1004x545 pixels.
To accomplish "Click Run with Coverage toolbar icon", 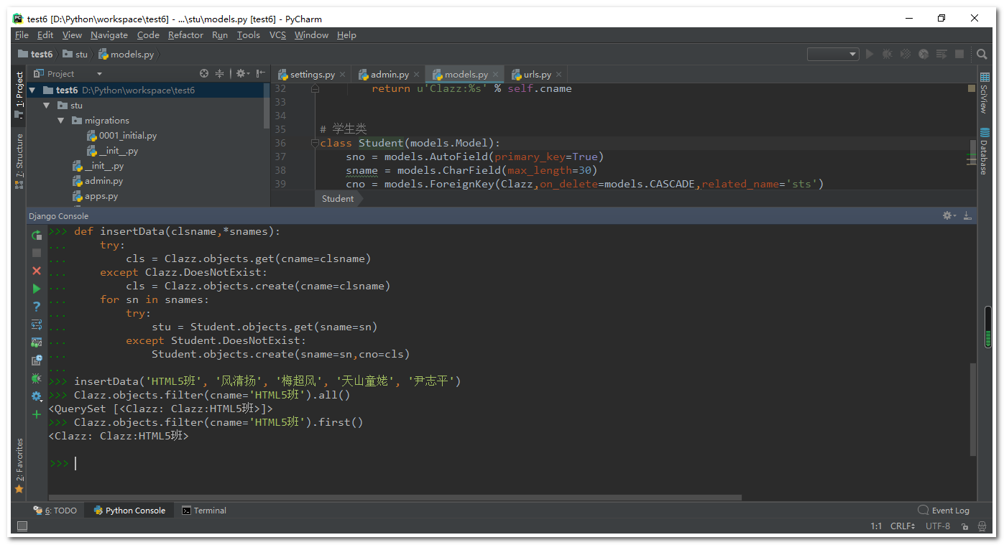I will [x=906, y=54].
